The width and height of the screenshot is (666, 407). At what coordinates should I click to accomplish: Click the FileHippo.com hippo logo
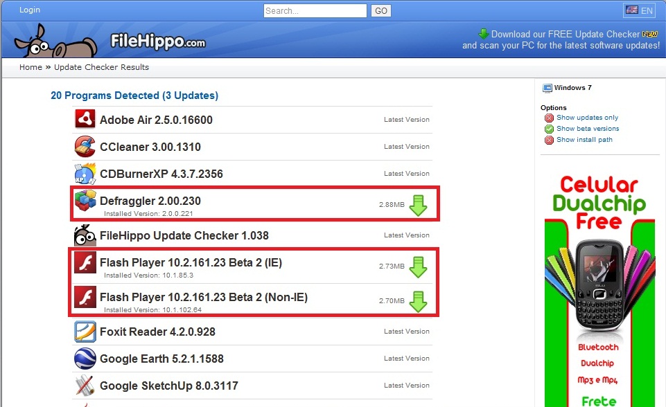(x=55, y=41)
